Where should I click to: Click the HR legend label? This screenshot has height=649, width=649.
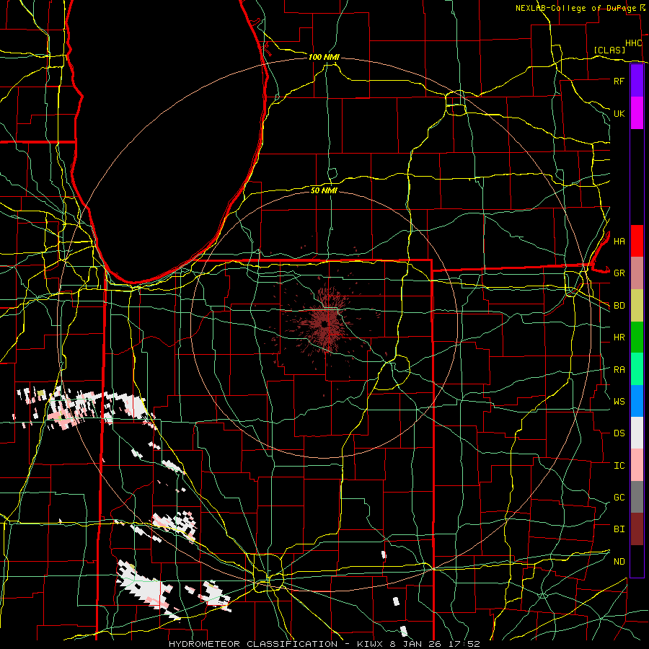pos(619,337)
